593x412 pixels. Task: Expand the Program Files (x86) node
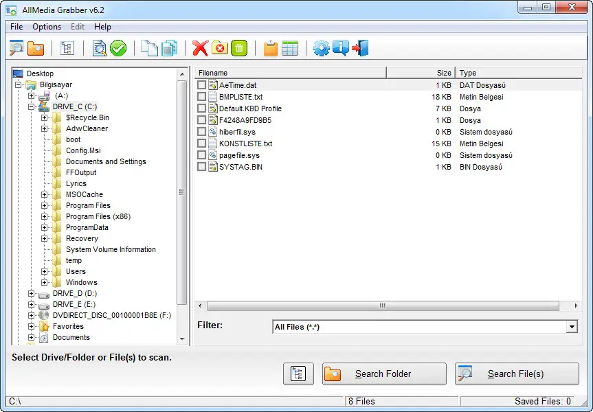click(44, 216)
